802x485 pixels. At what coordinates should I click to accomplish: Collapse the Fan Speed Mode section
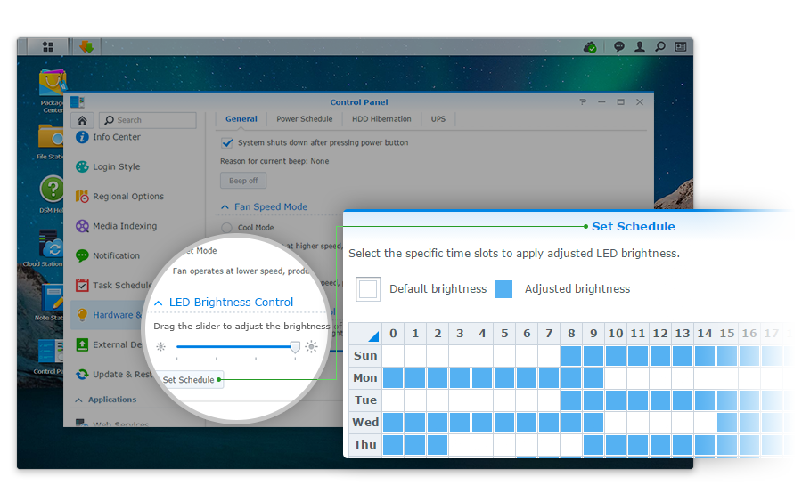click(225, 207)
